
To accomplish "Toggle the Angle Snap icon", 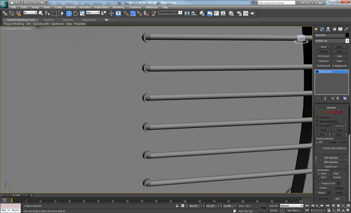I will 133,13.
